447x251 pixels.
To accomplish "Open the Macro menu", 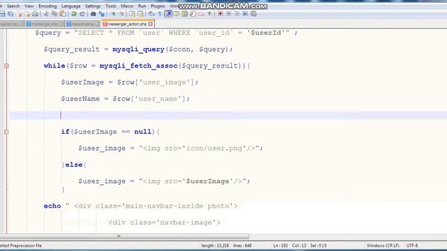I will pos(127,6).
